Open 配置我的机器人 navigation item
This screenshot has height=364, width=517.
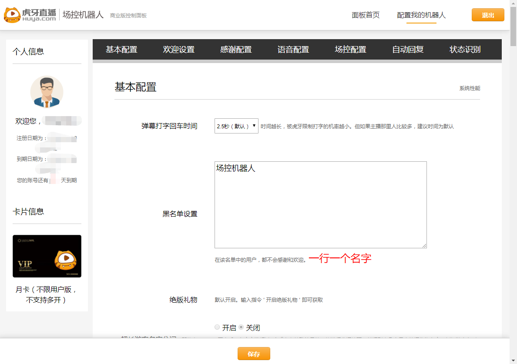[421, 15]
